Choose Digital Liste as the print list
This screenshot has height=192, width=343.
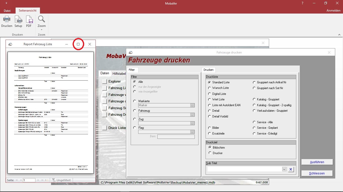click(x=210, y=94)
